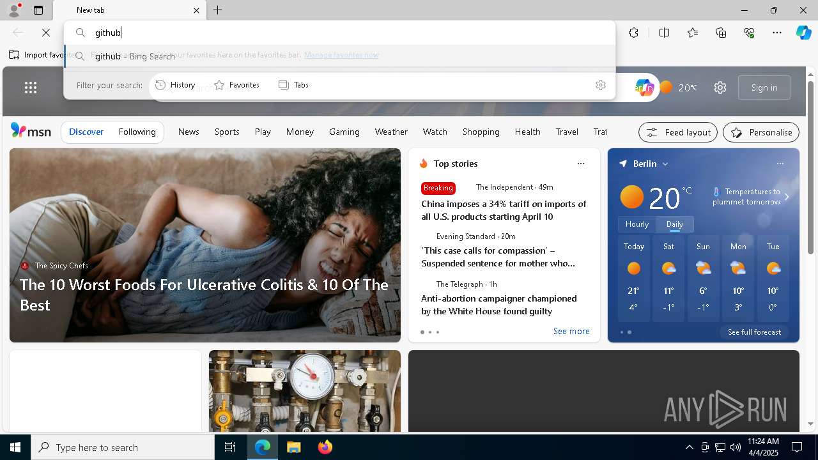The height and width of the screenshot is (460, 818).
Task: Click See more under Top stories
Action: tap(571, 331)
